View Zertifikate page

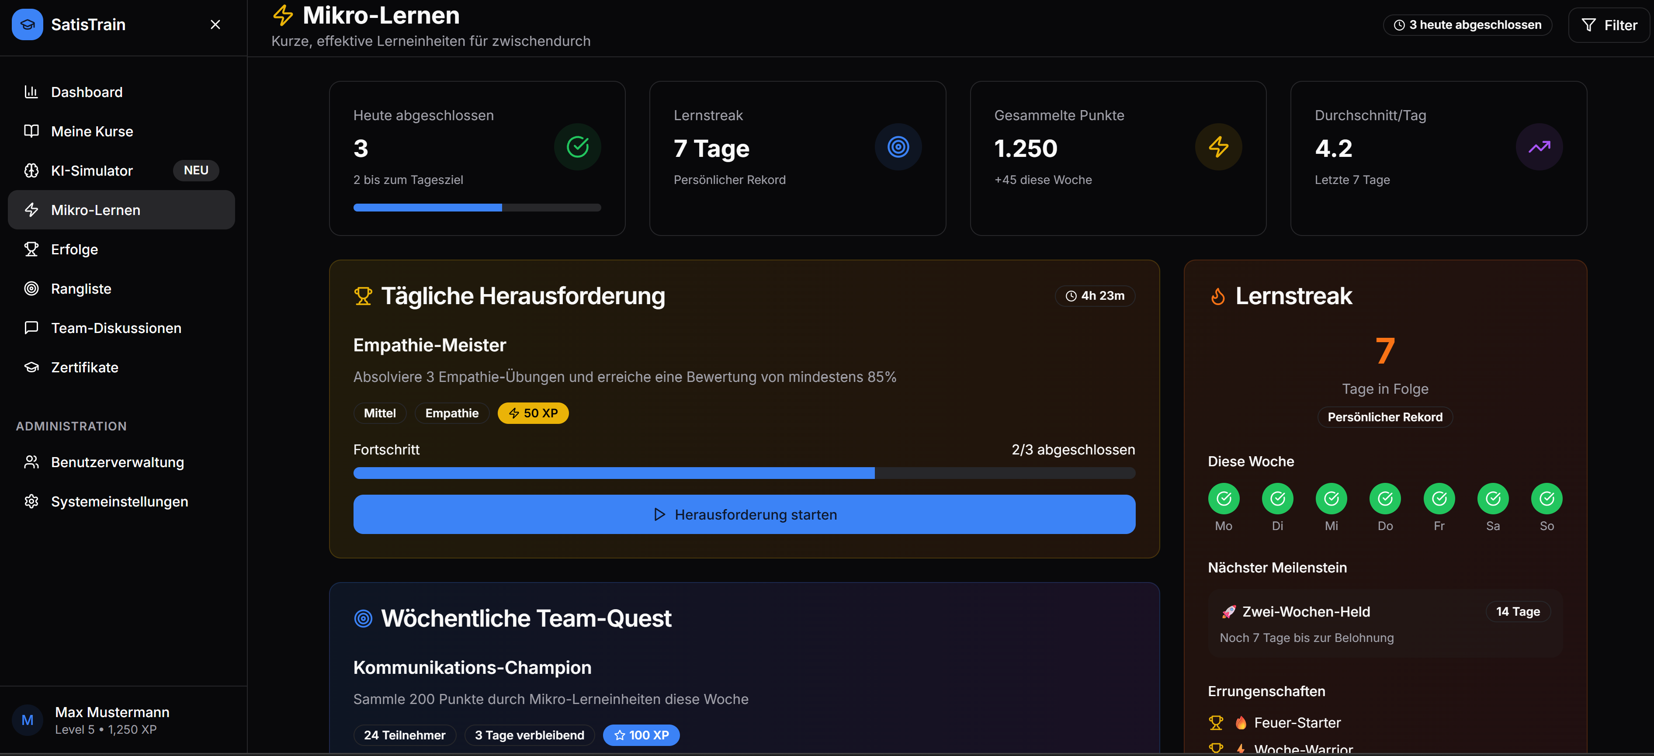point(121,368)
